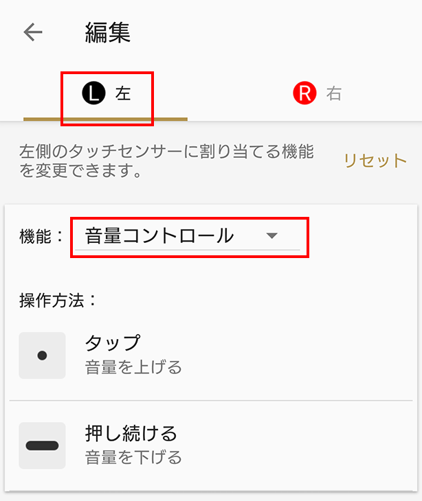The width and height of the screenshot is (422, 501).
Task: Go back using the arrow icon
Action: tap(32, 32)
